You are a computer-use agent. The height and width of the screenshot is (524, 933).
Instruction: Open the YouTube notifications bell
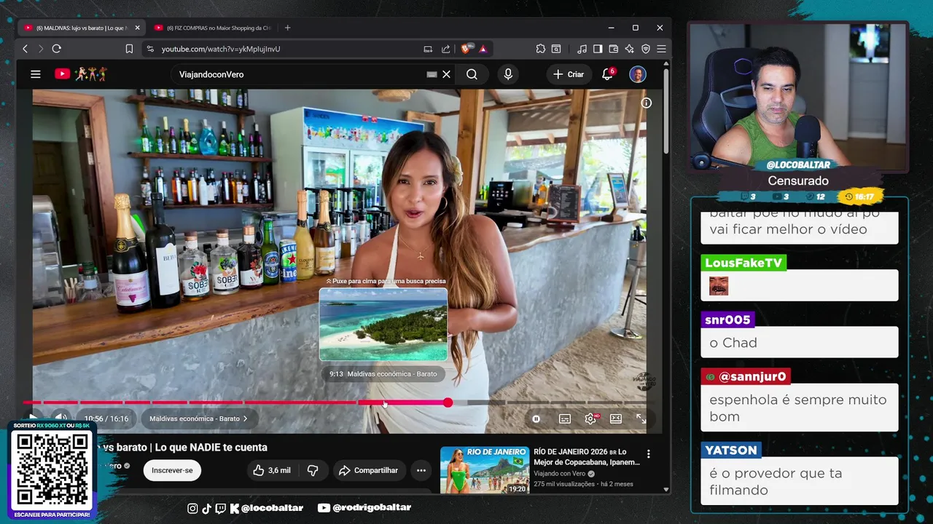[x=606, y=74]
